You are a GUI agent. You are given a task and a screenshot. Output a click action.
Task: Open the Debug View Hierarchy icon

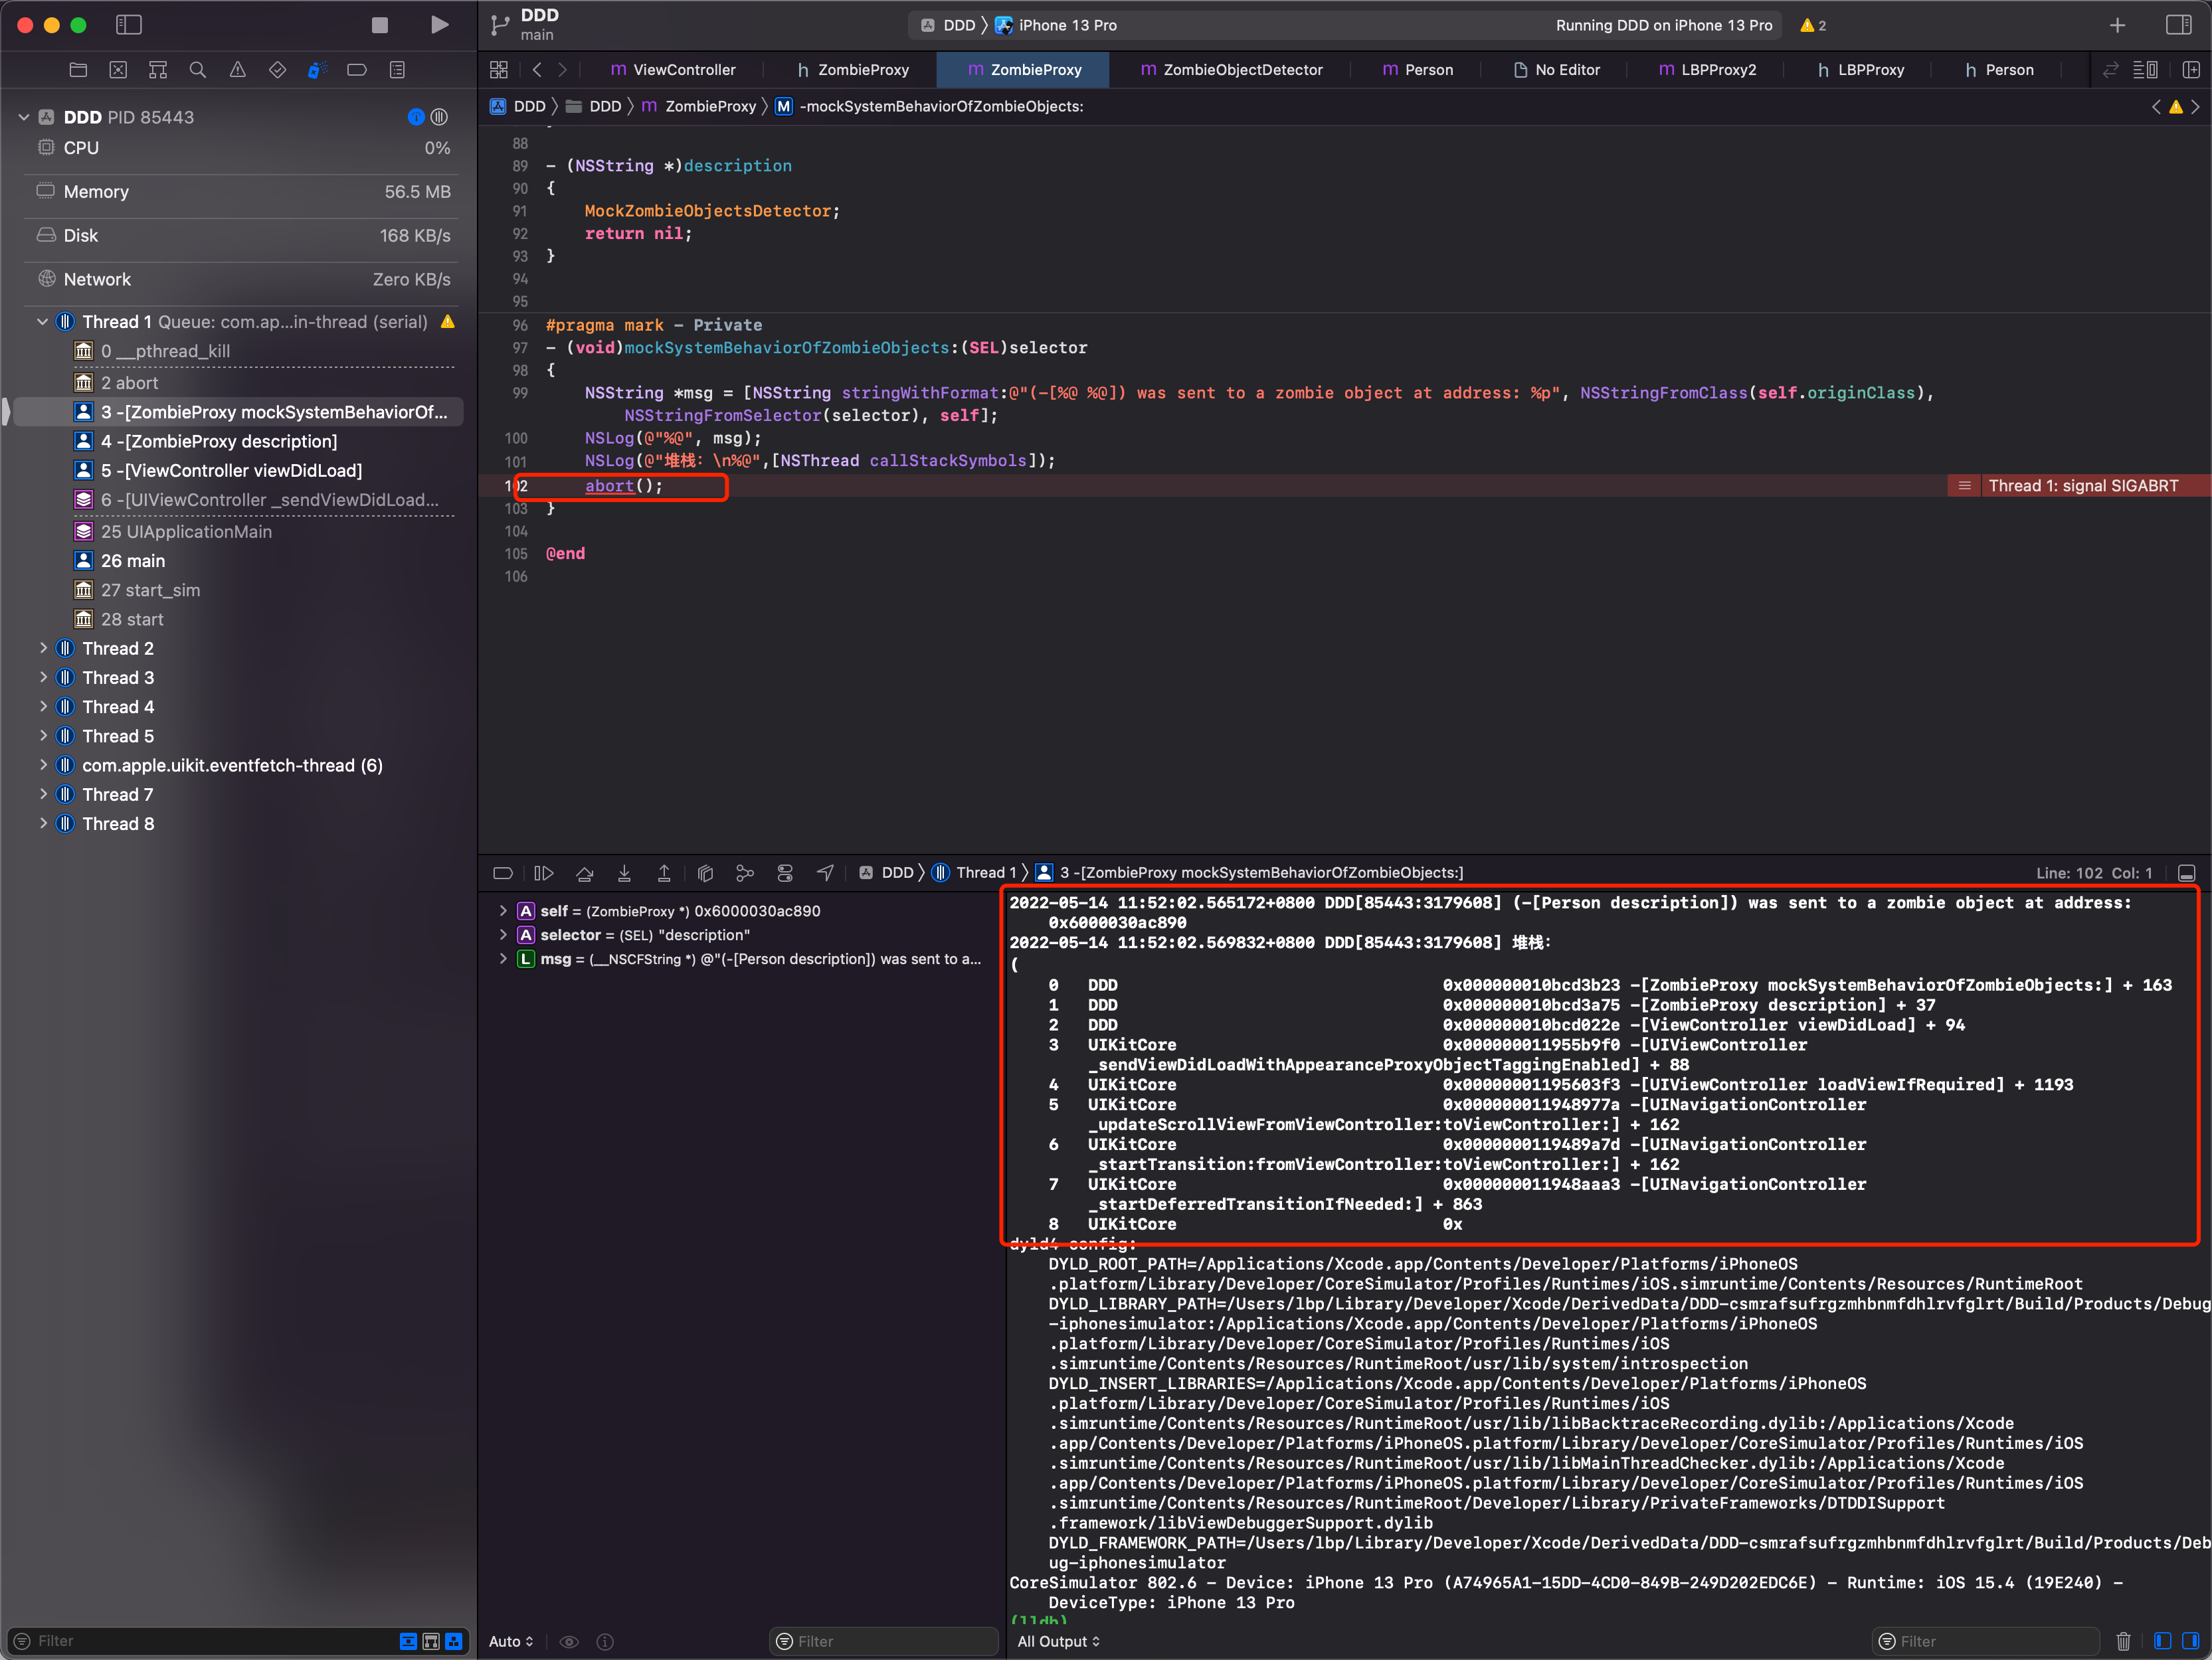click(x=705, y=873)
